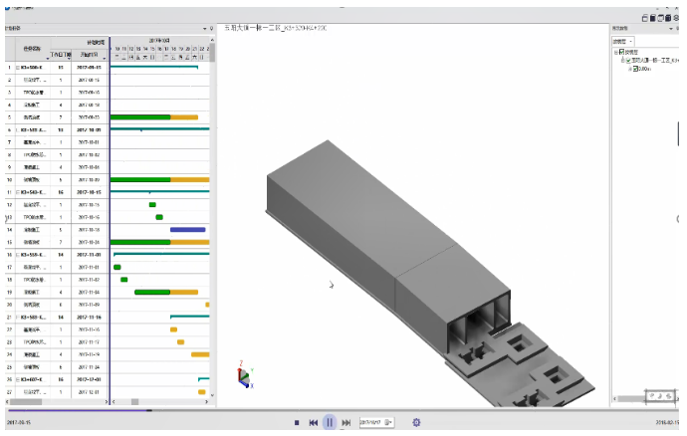687x436 pixels.
Task: Select shaded-with-edges cube view icon
Action: click(668, 18)
